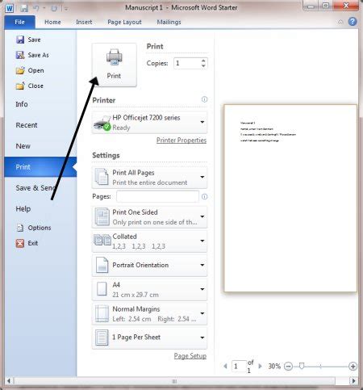
Task: Select New in the backstage menu
Action: (23, 146)
